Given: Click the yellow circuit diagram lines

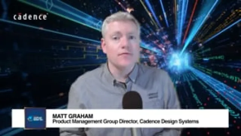Looking at the screenshot, I should 81,53.
